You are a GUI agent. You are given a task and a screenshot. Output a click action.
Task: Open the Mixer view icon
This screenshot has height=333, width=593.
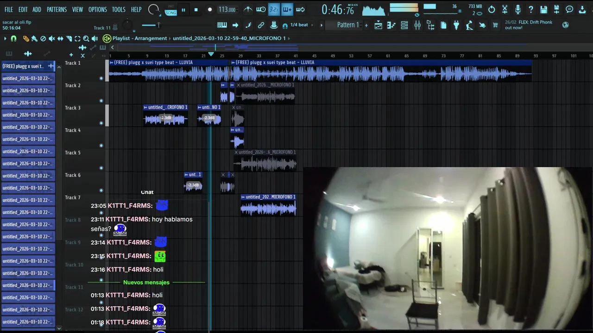coord(417,25)
